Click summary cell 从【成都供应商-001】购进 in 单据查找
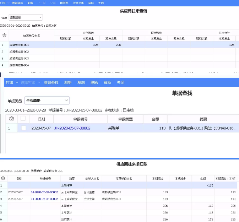The image size is (239, 222). click(x=202, y=128)
